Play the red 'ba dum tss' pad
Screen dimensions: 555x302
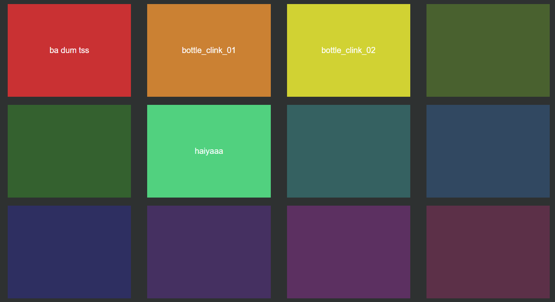[69, 50]
